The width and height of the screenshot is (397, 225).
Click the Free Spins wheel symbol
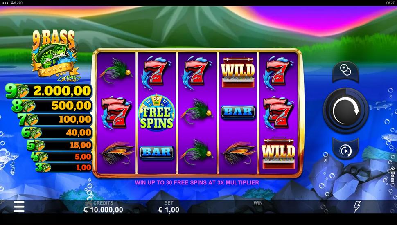tap(156, 112)
